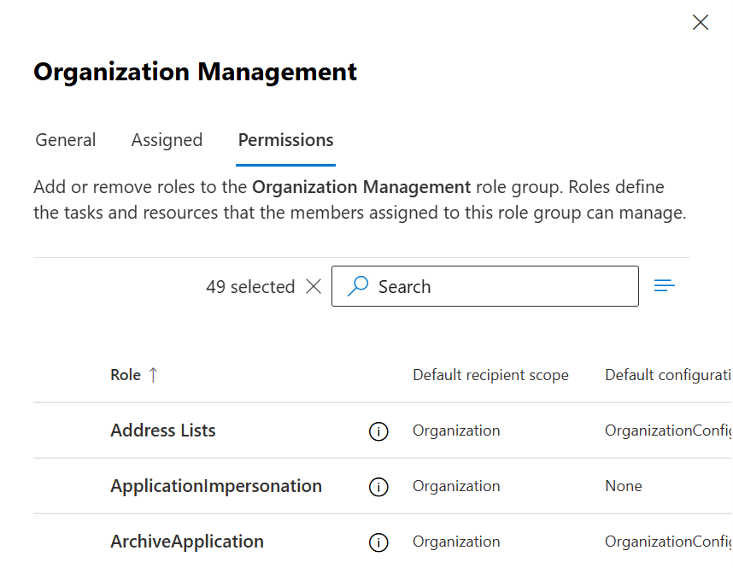Sort by the Role column header
The height and width of the screenshot is (574, 733).
click(x=126, y=375)
